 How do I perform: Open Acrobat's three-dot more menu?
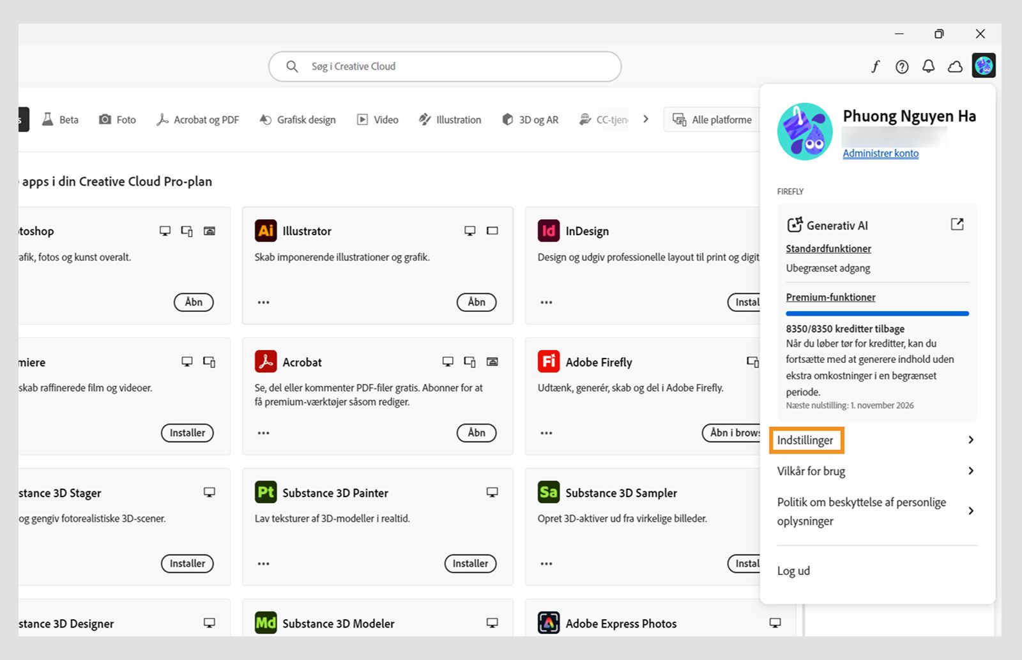[x=264, y=433]
